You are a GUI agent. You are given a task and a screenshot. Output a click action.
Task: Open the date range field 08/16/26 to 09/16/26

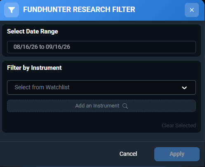pyautogui.click(x=101, y=47)
